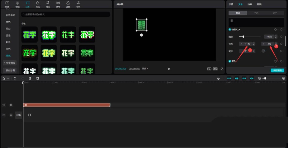Enter fullscreen preview in the player

222,69
